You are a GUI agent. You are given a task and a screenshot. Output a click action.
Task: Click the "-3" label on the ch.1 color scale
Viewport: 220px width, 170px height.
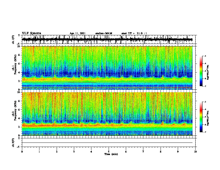[x=205, y=56]
